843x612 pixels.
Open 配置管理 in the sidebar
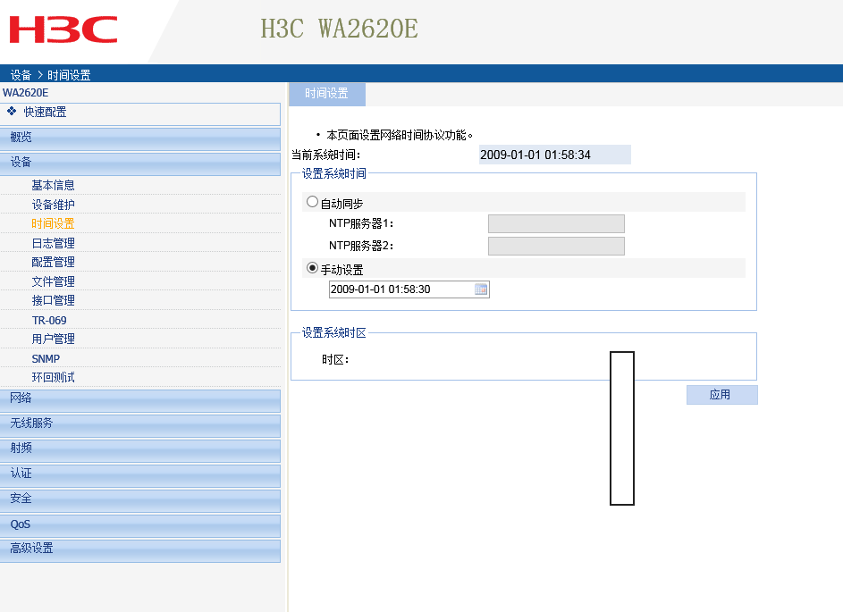[x=53, y=262]
